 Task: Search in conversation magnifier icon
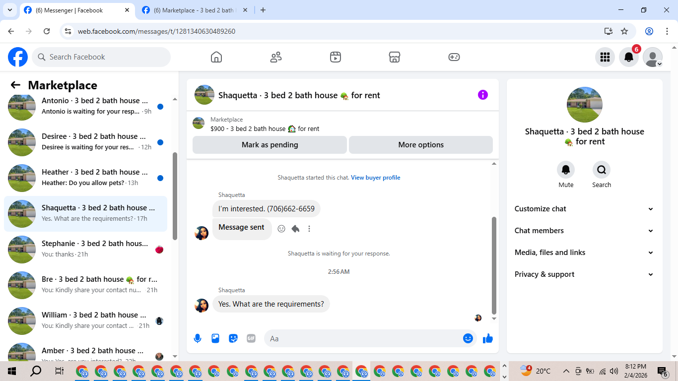[602, 170]
